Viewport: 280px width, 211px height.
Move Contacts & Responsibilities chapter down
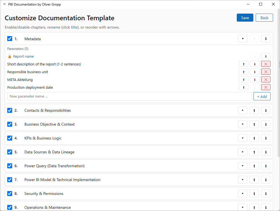(x=266, y=110)
